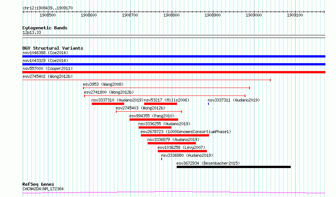Click the esv3953 (Wang2008) variant label
Viewport: 336px width, 197px height.
103,84
